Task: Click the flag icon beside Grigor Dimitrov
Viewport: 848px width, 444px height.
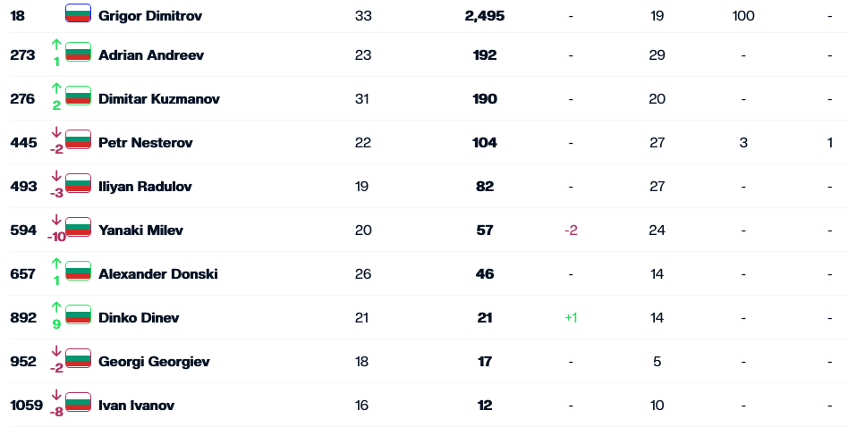Action: [79, 14]
